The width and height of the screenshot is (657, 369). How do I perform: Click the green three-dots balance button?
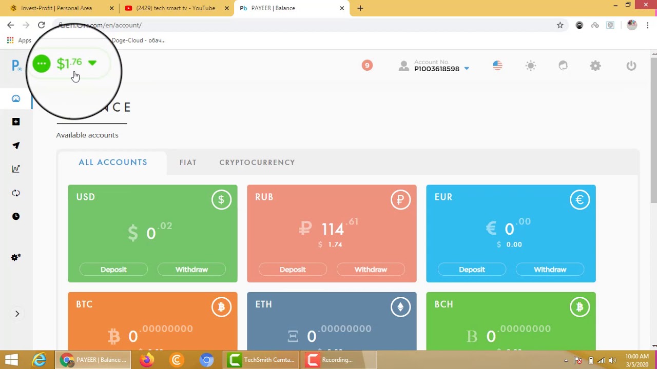point(42,64)
